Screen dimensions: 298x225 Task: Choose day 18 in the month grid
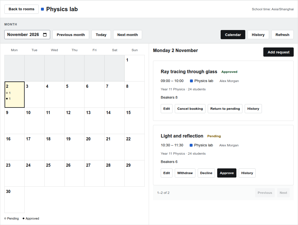point(54,147)
